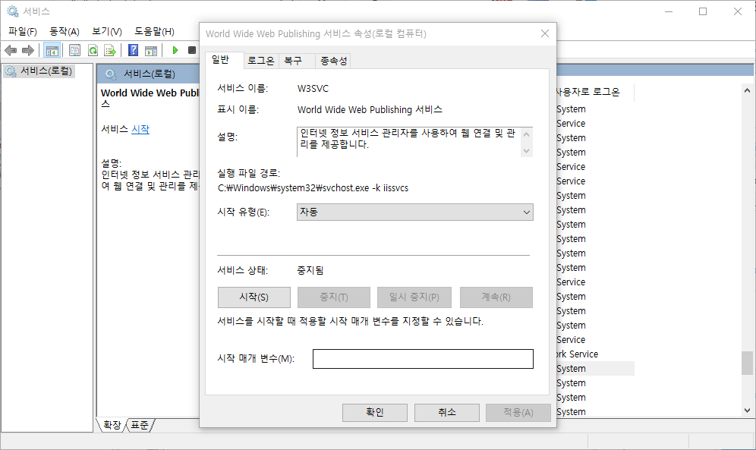Click the 시작(S) button
Viewport: 756px width, 450px height.
pos(254,297)
